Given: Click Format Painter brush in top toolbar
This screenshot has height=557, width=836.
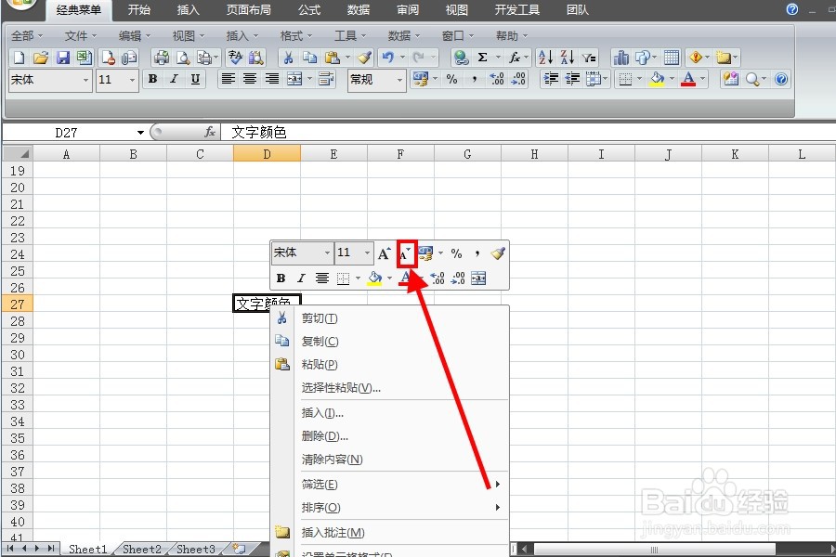Looking at the screenshot, I should 365,58.
